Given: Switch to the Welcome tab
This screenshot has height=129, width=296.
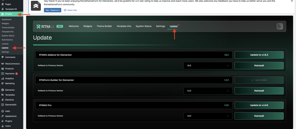Looking at the screenshot, I should click(x=74, y=26).
